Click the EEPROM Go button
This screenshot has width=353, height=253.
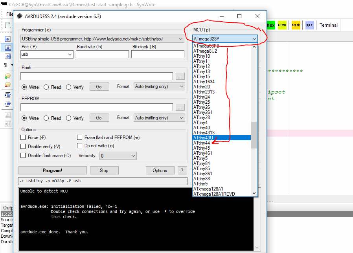(99, 118)
